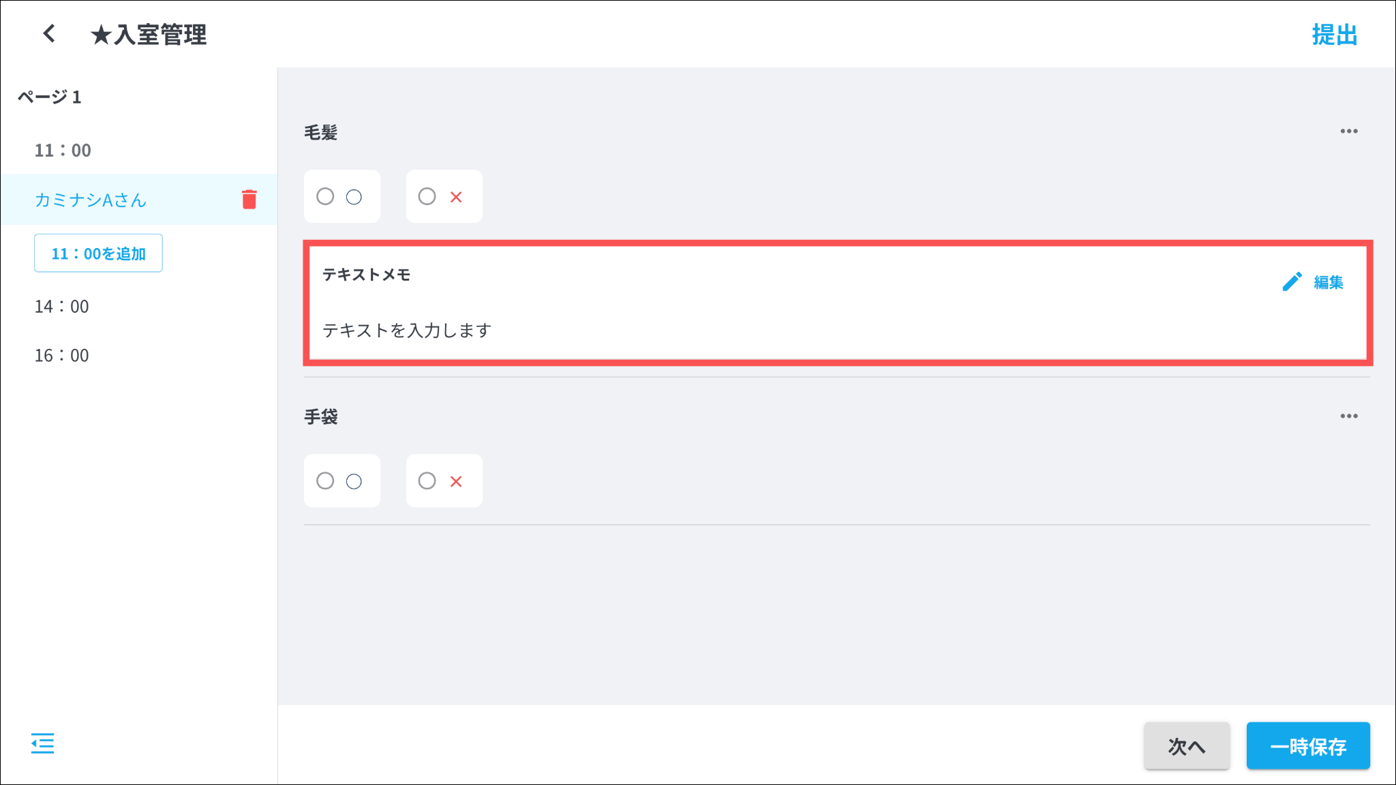Open the 14：00 section in sidebar
Image resolution: width=1396 pixels, height=785 pixels.
[62, 307]
